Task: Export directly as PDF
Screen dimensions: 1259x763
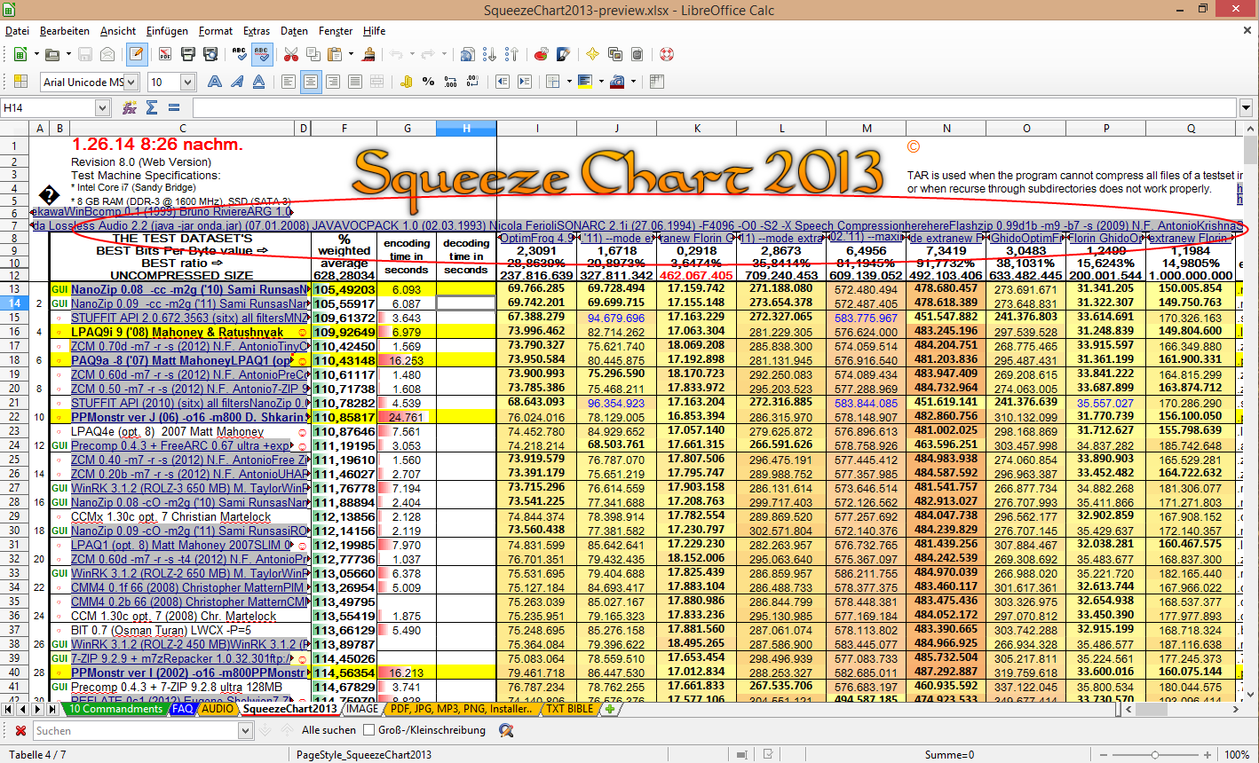Action: pos(165,54)
